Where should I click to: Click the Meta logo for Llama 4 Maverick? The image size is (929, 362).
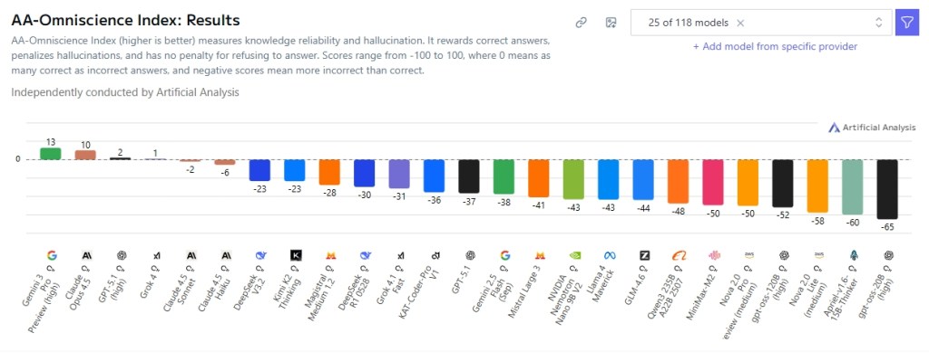click(608, 256)
